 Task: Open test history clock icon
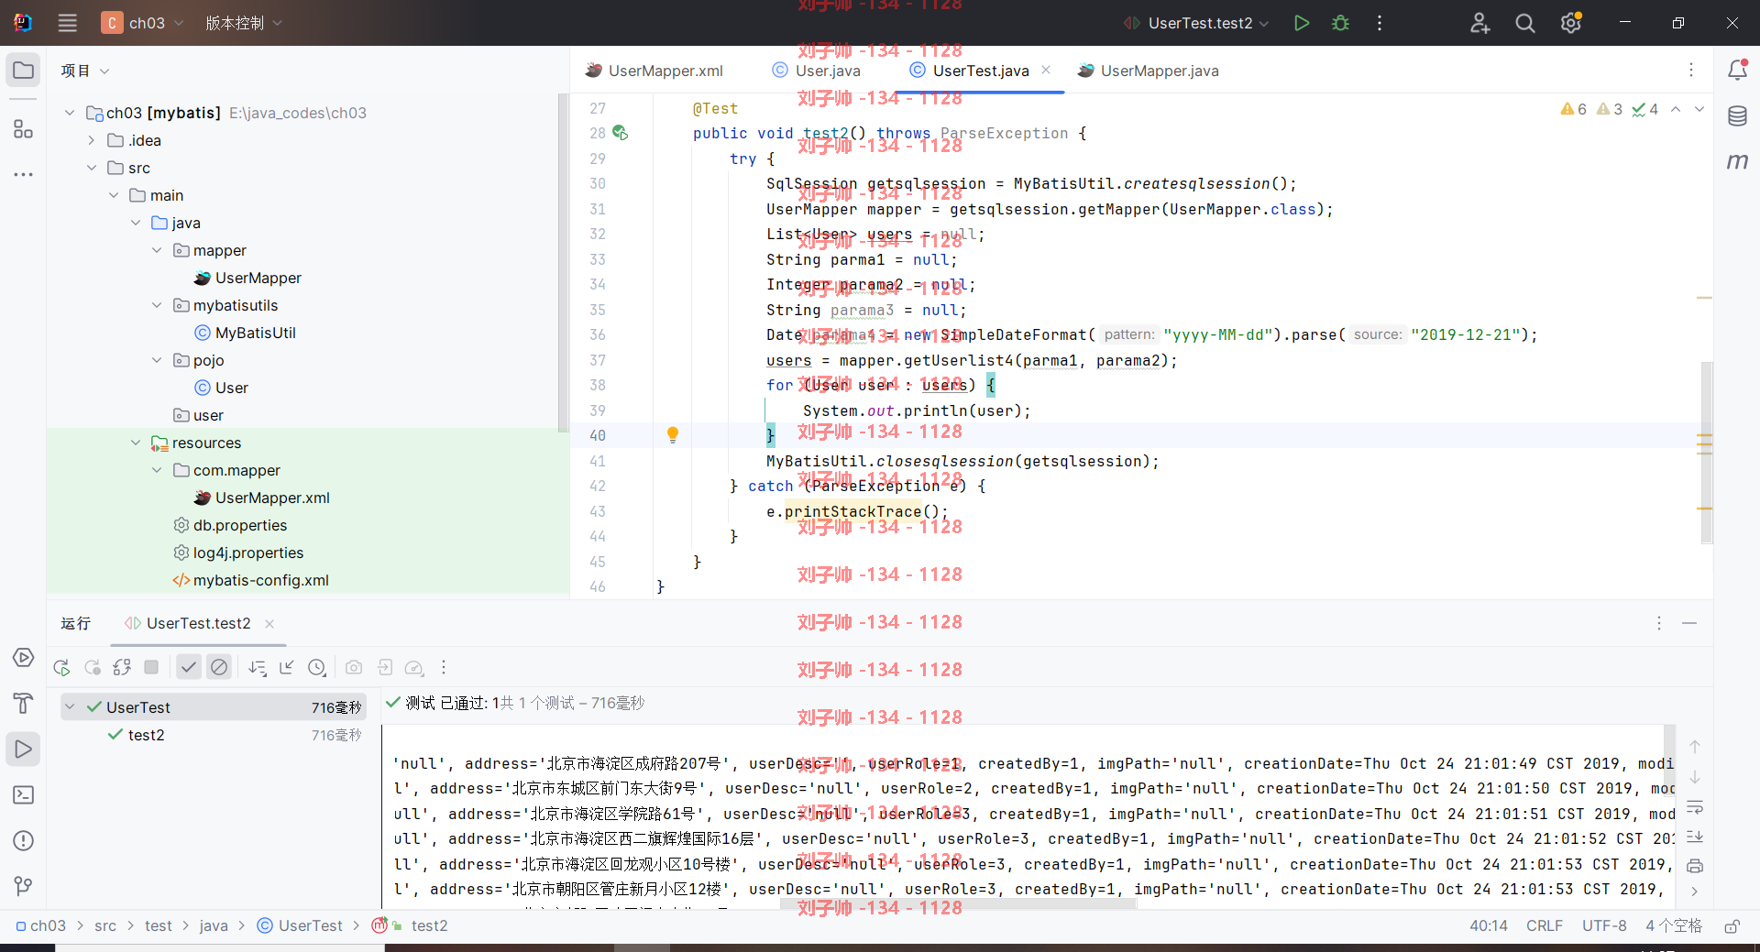click(317, 668)
